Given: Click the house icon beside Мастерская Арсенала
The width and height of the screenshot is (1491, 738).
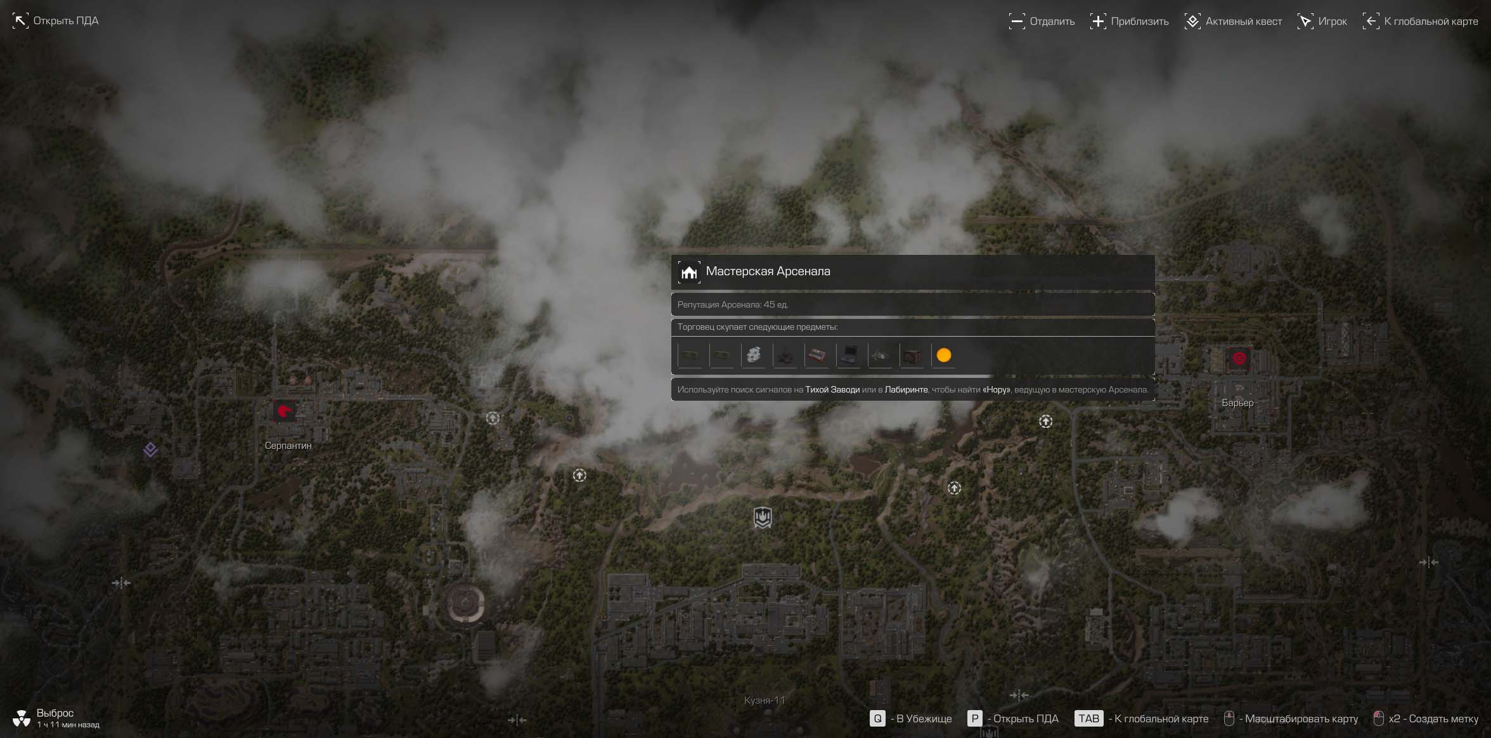Looking at the screenshot, I should click(689, 272).
